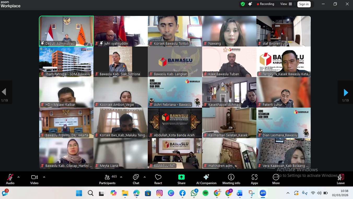
Task: Click the name label Abdullah_Kota Banda Aceh
Action: (x=174, y=135)
